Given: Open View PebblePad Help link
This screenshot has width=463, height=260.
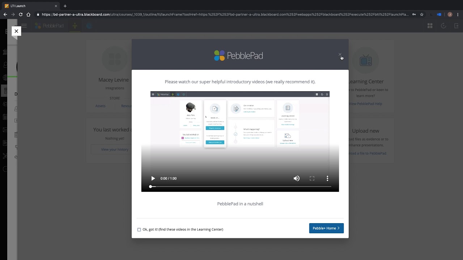Looking at the screenshot, I should (x=365, y=104).
